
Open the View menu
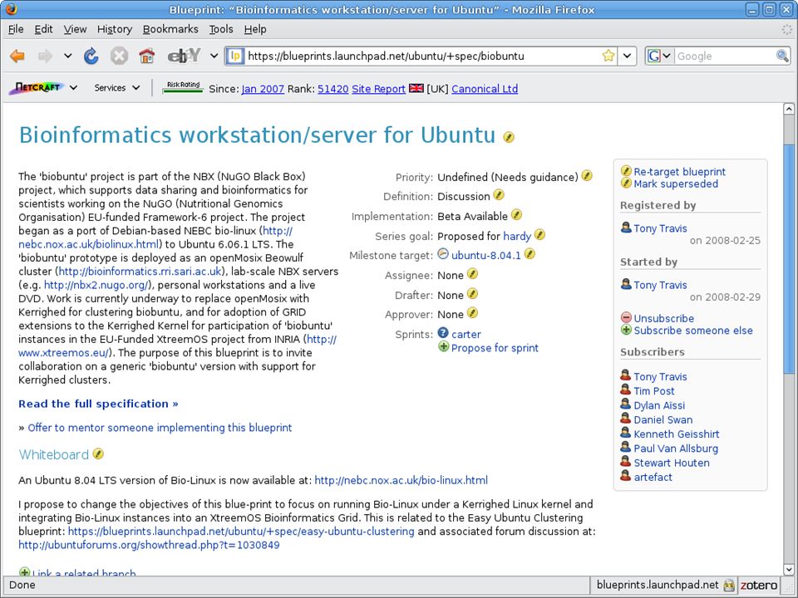(75, 30)
